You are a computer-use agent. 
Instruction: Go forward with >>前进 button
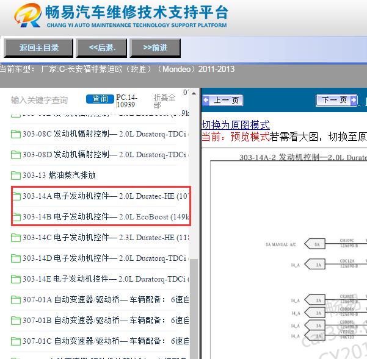[x=155, y=48]
